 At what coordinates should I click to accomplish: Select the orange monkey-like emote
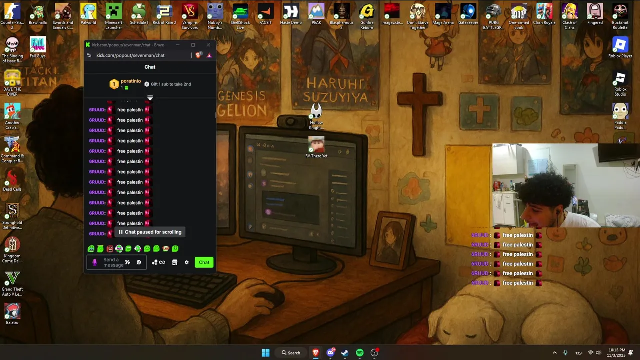pyautogui.click(x=166, y=249)
